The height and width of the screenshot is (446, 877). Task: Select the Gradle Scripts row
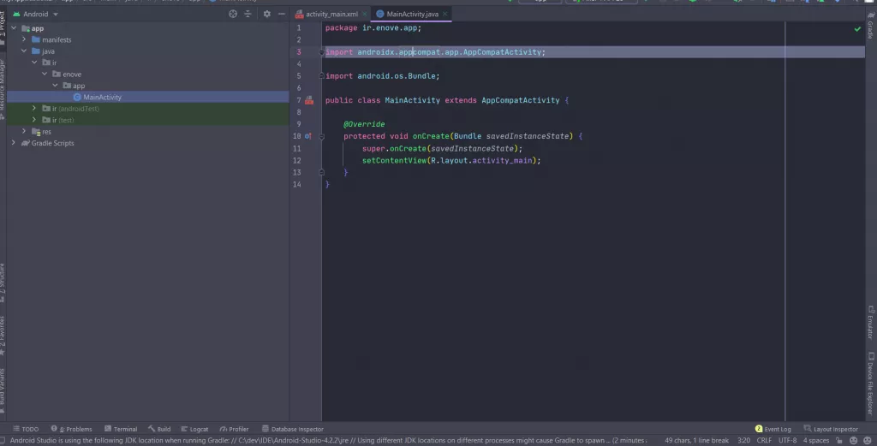coord(147,143)
